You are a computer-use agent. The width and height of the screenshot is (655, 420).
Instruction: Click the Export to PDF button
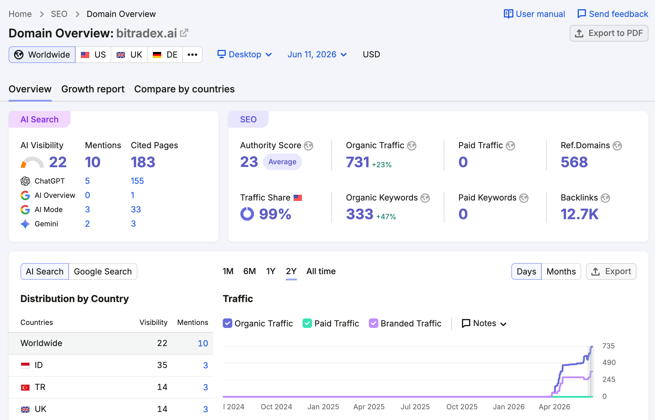[x=609, y=33]
